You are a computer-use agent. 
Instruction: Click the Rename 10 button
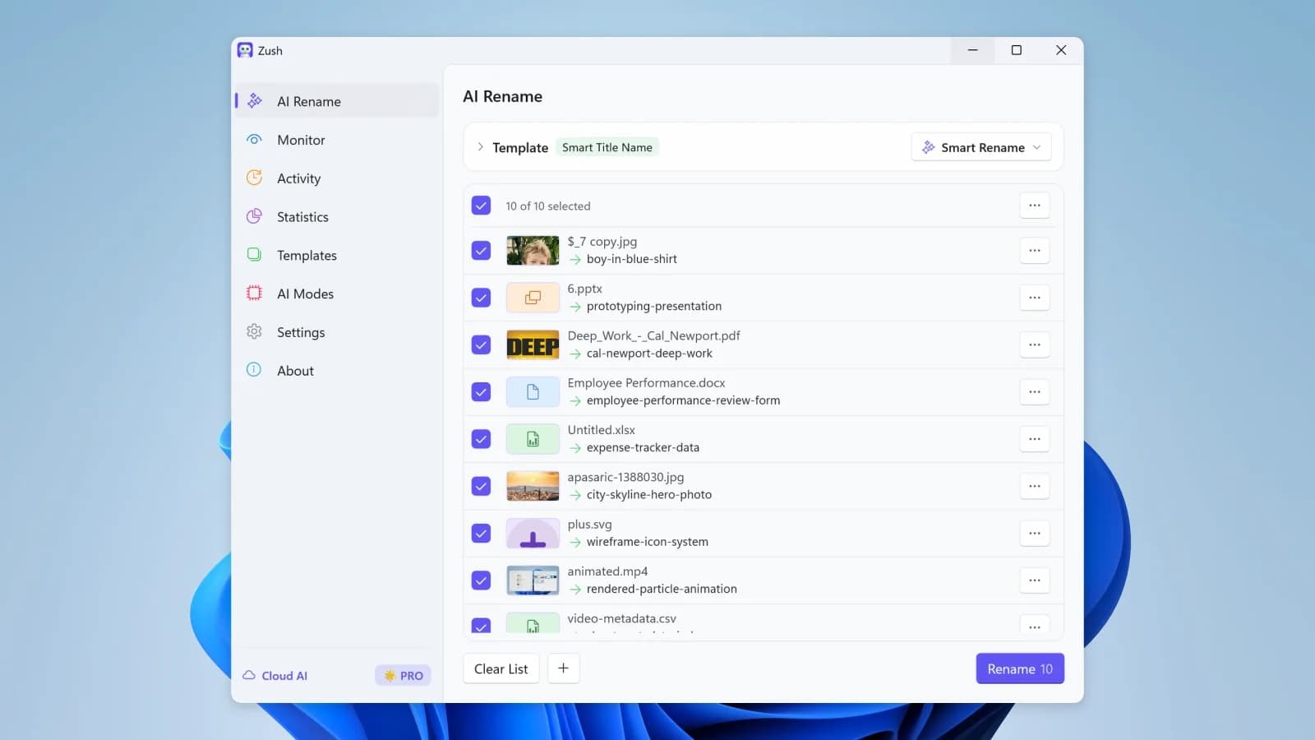click(x=1020, y=668)
